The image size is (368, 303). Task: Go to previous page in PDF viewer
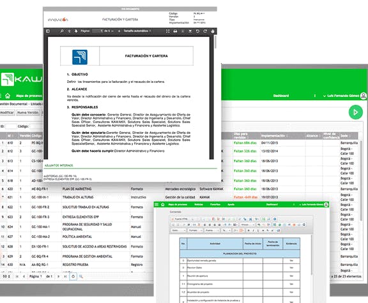[69, 31]
